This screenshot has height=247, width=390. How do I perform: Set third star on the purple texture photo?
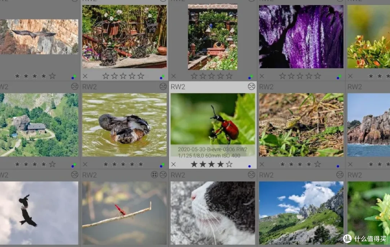[300, 76]
